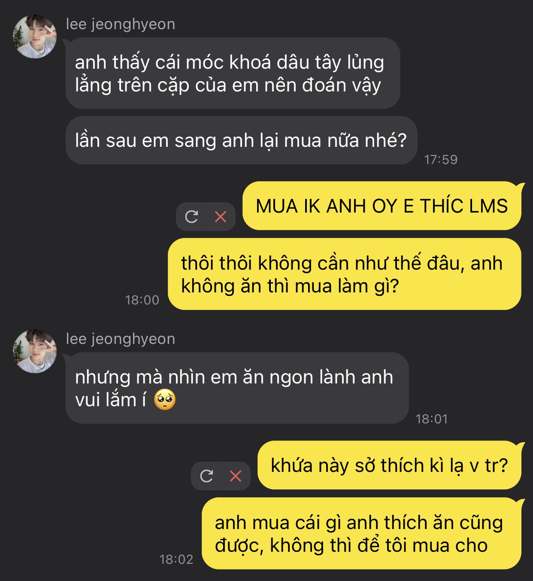Image resolution: width=533 pixels, height=581 pixels.
Task: Select the 'thôi thôi không cần' bubble
Action: (345, 274)
